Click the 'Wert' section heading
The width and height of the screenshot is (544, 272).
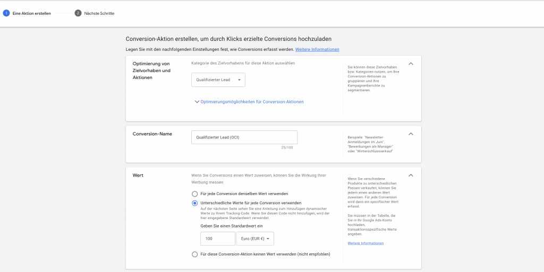138,175
